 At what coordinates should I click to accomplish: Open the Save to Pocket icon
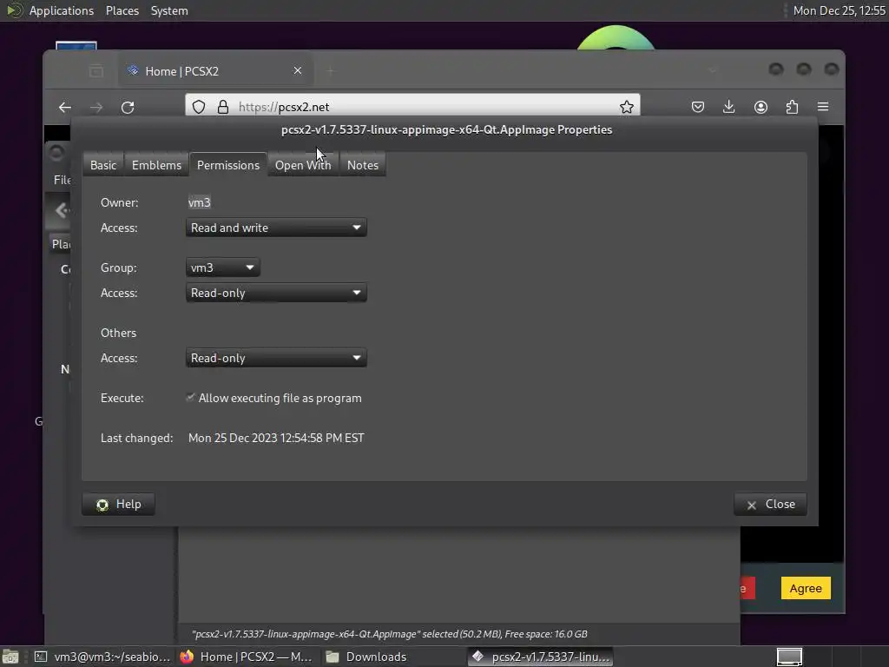pyautogui.click(x=698, y=107)
